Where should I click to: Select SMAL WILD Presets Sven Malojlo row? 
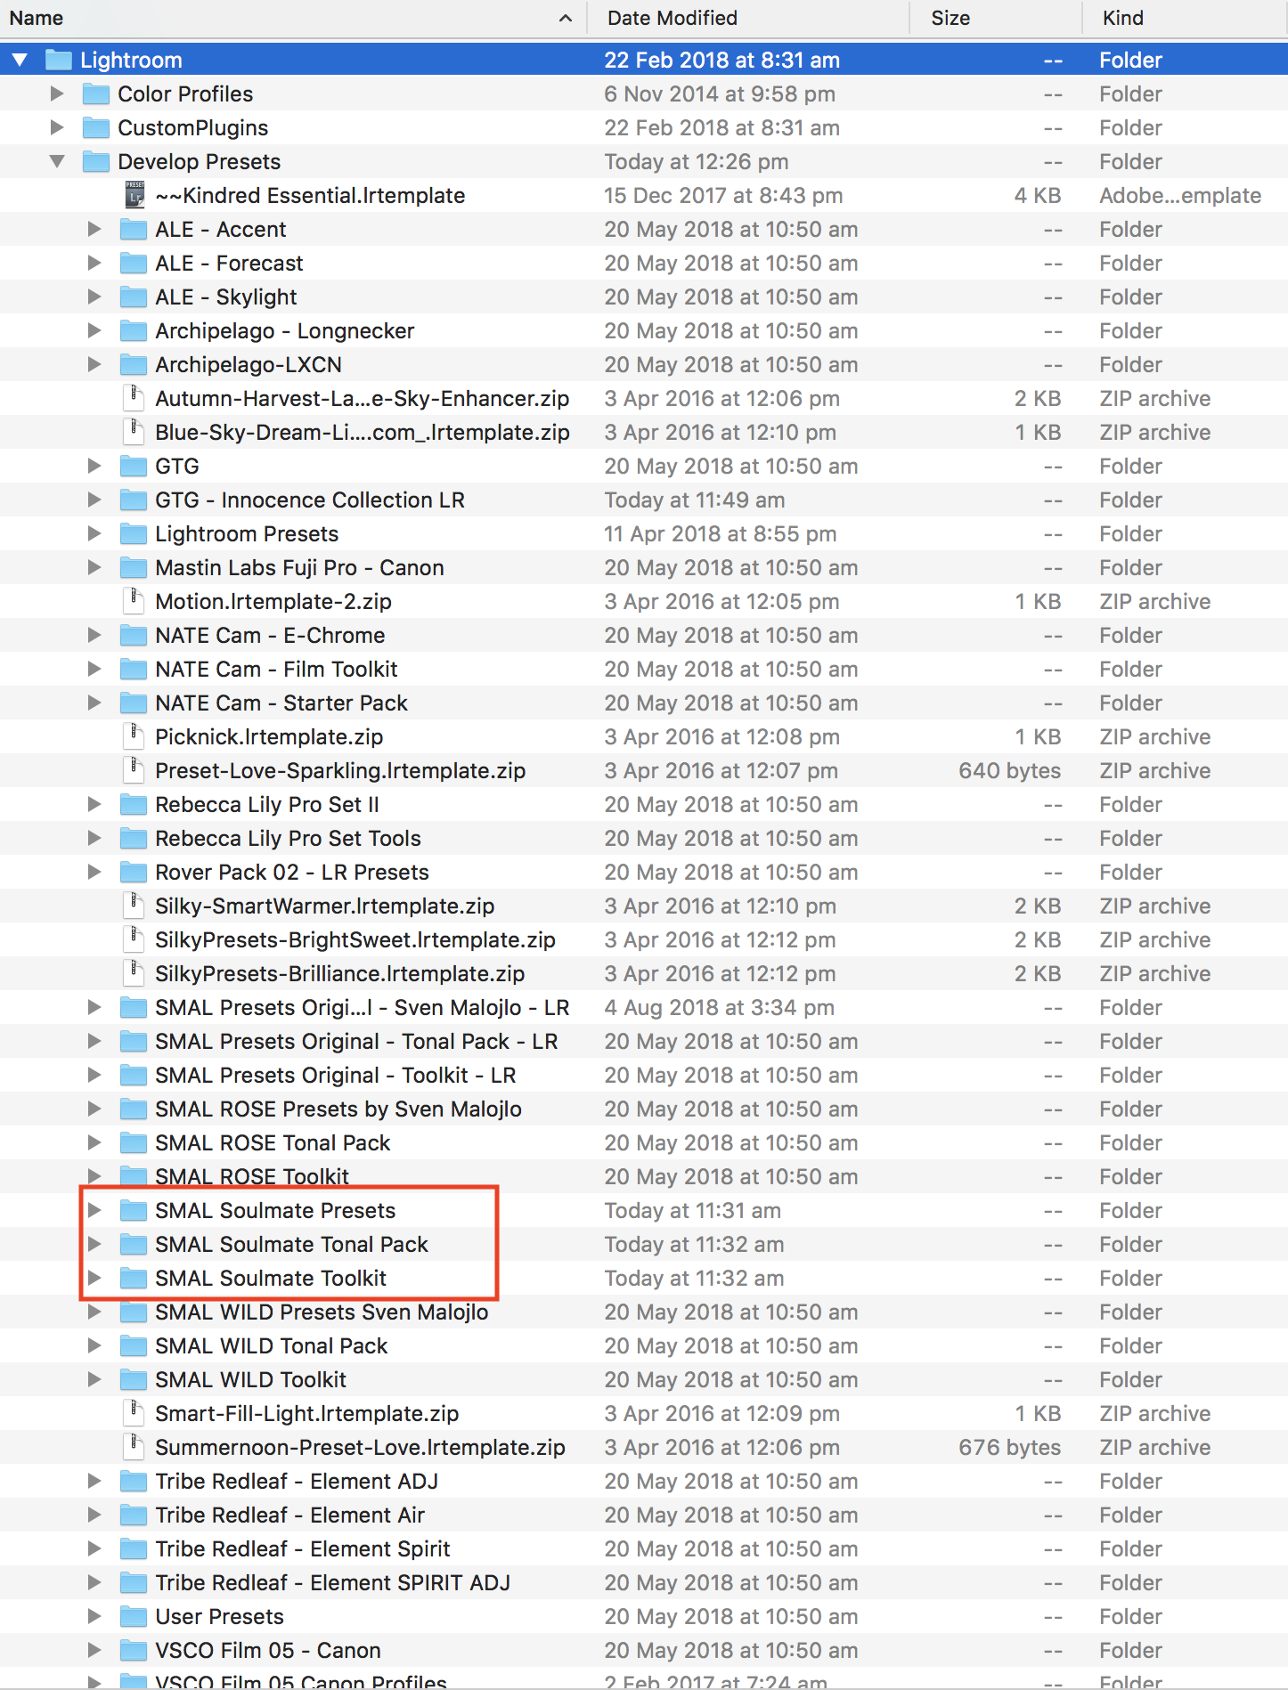[x=644, y=1312]
